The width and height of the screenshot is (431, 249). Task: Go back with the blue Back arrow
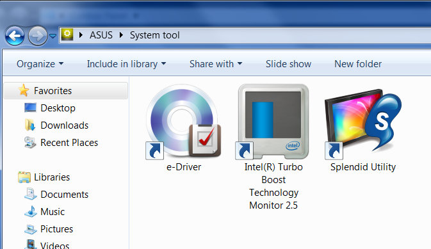(x=15, y=36)
